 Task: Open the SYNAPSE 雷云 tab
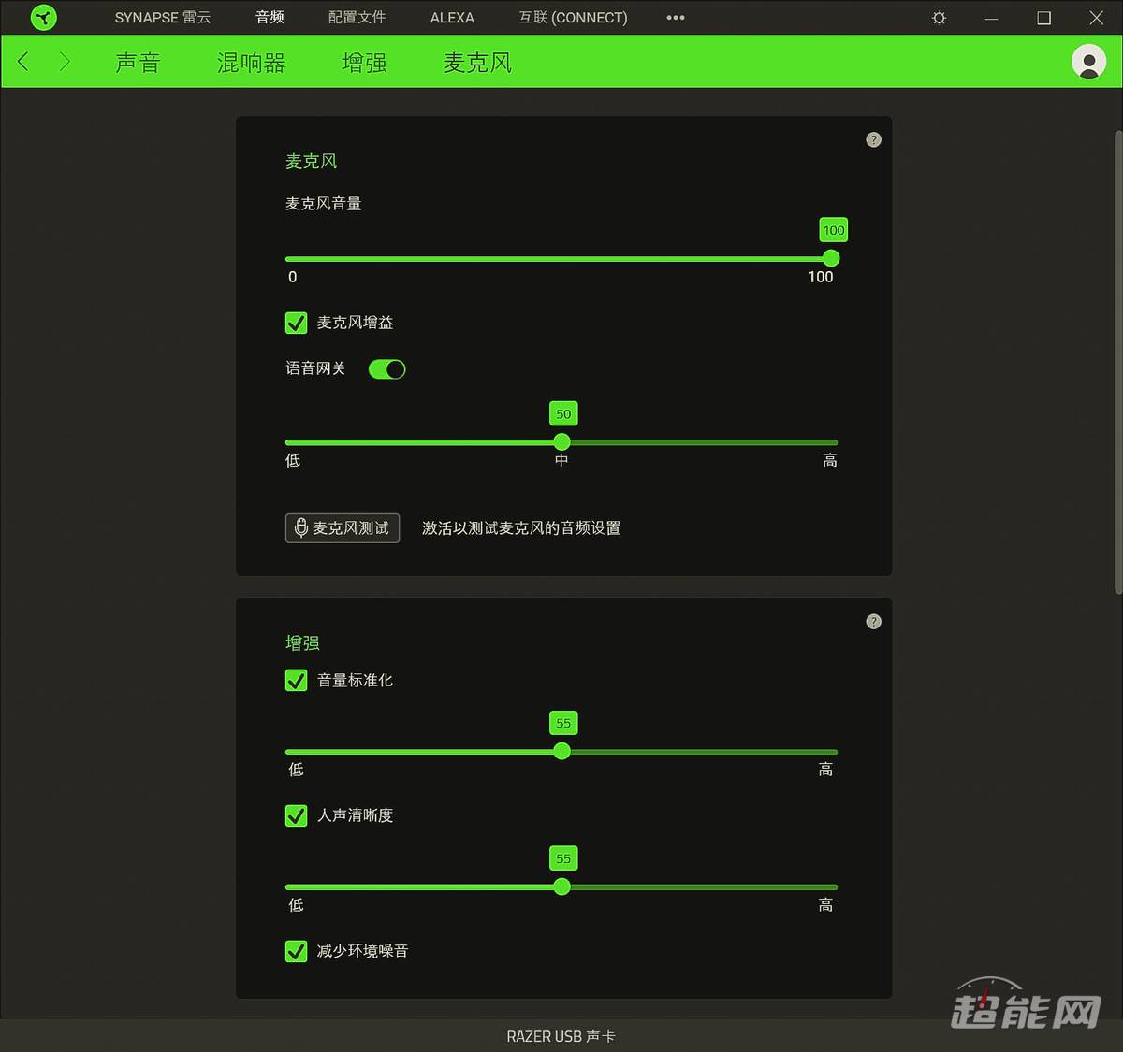163,18
